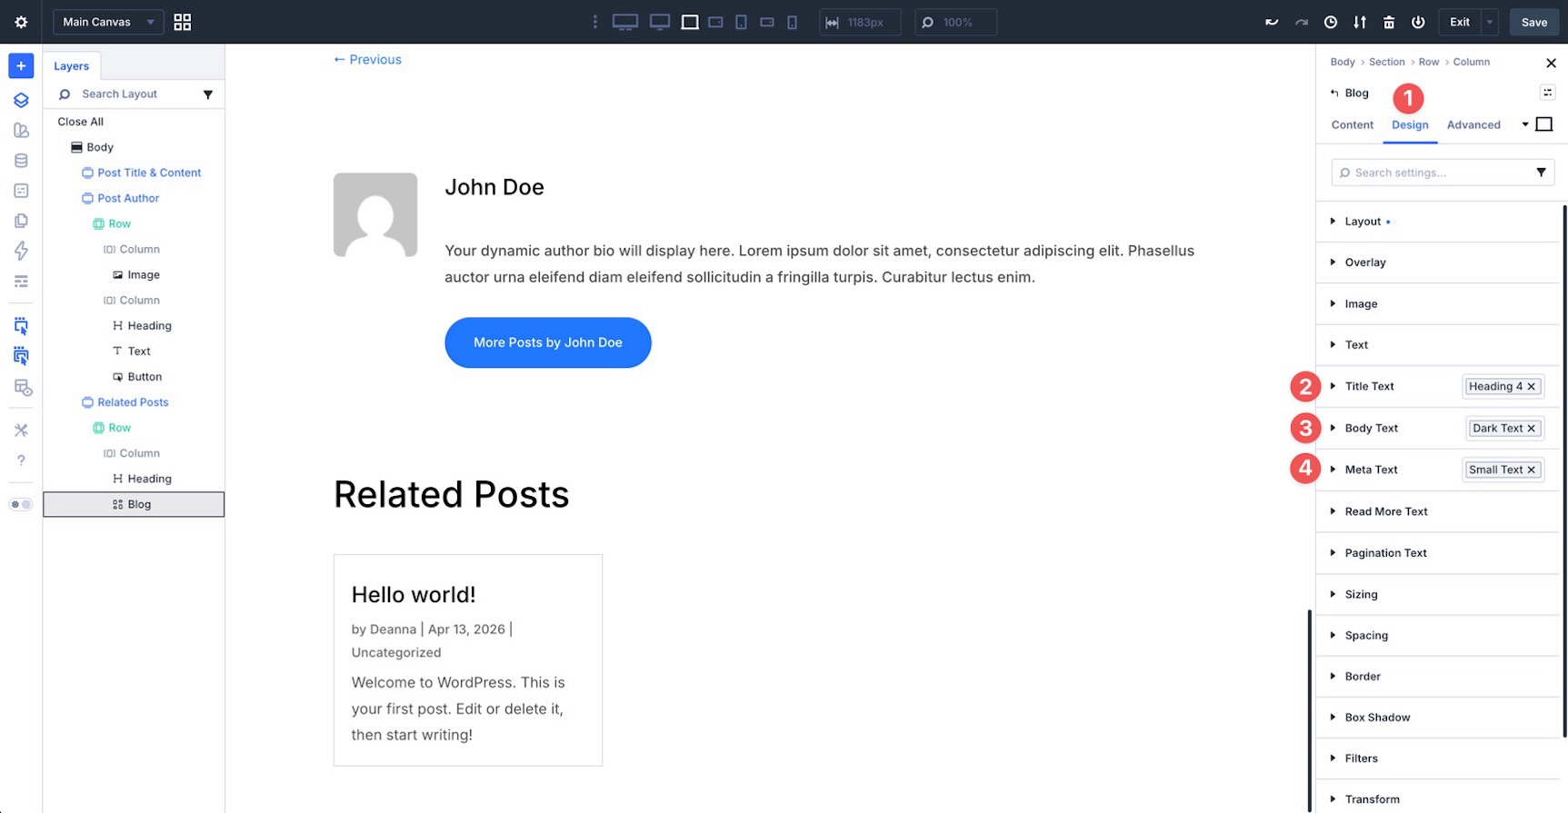Open the three-dot options in top bar
The width and height of the screenshot is (1568, 813).
595,22
